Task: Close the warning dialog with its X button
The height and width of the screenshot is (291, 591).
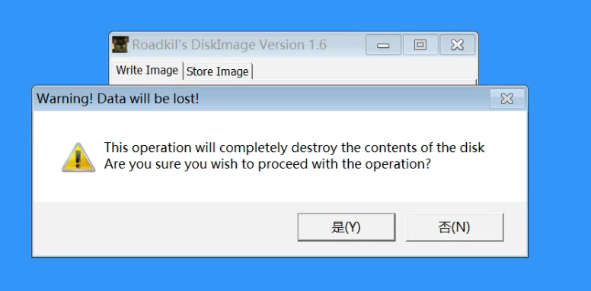Action: [507, 99]
